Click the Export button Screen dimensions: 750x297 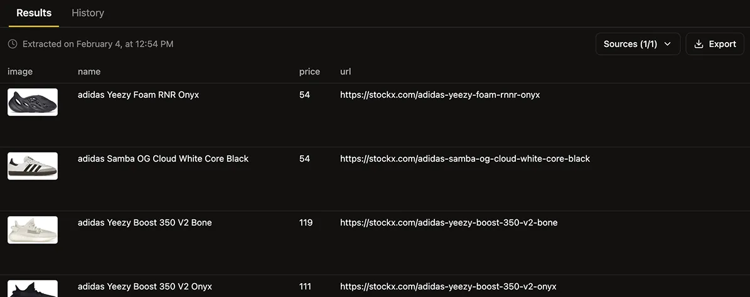[x=715, y=44]
